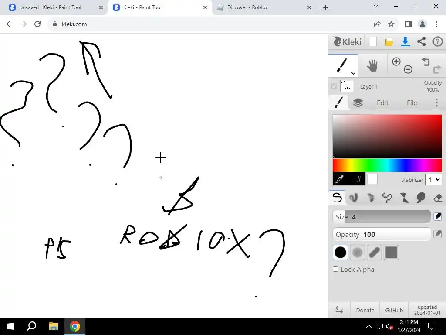This screenshot has height=335, width=446.
Task: Pick a color in the saturation field
Action: [387, 136]
